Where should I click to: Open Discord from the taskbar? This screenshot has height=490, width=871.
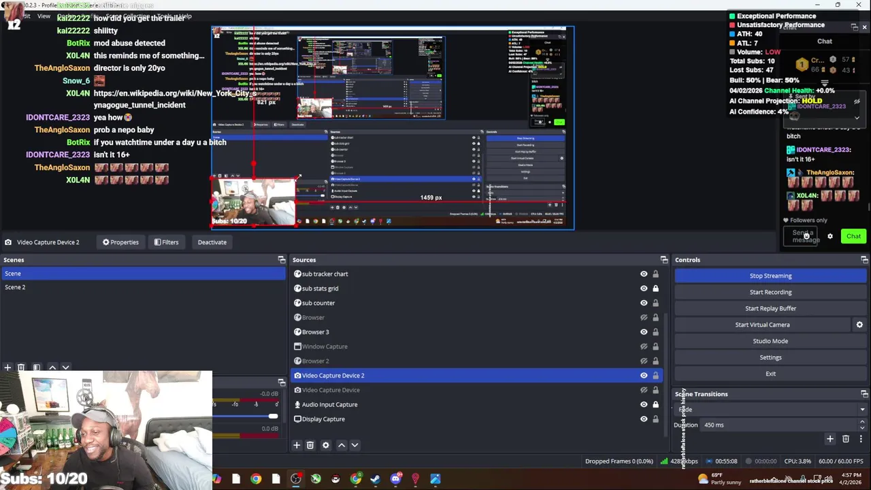click(396, 479)
